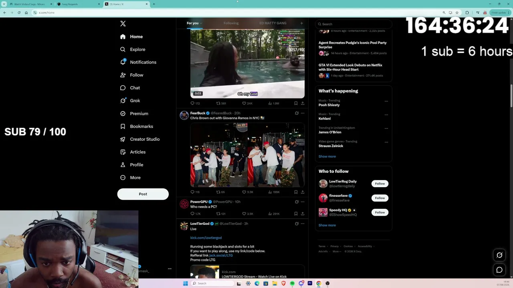Image resolution: width=513 pixels, height=288 pixels.
Task: Click the page vertical scrollbar
Action: tap(511, 96)
